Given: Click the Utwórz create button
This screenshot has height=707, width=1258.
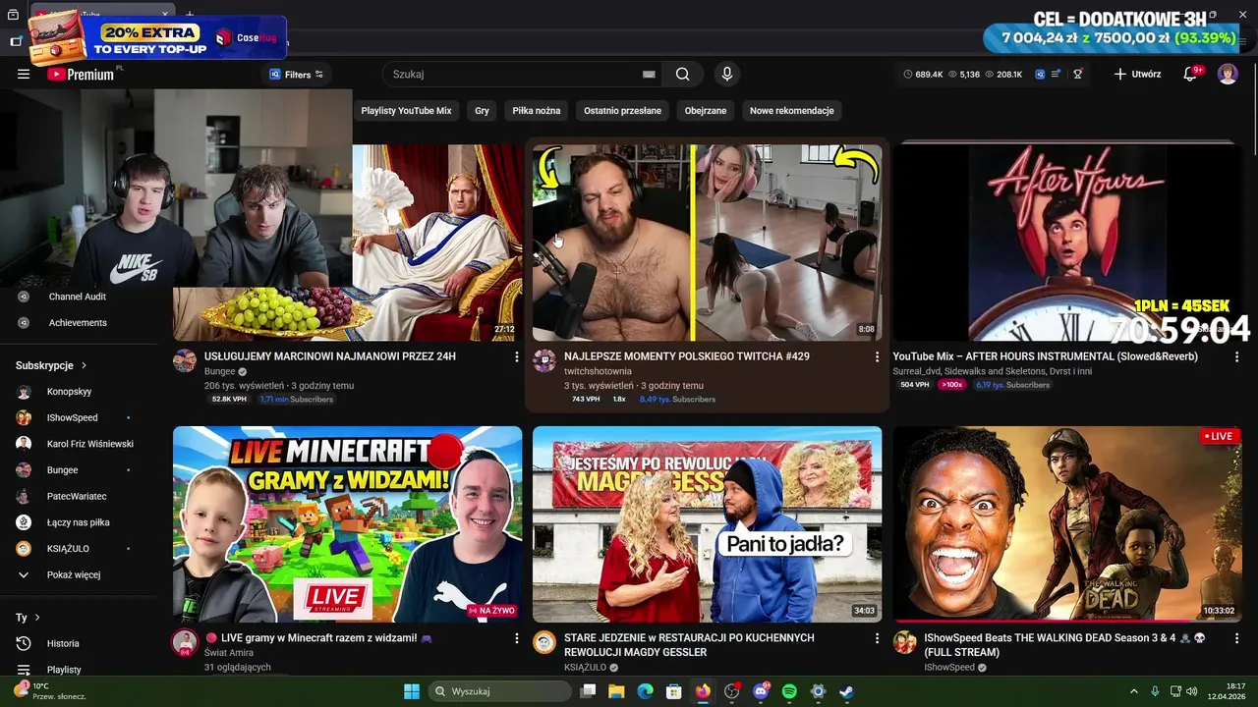Looking at the screenshot, I should pos(1137,74).
